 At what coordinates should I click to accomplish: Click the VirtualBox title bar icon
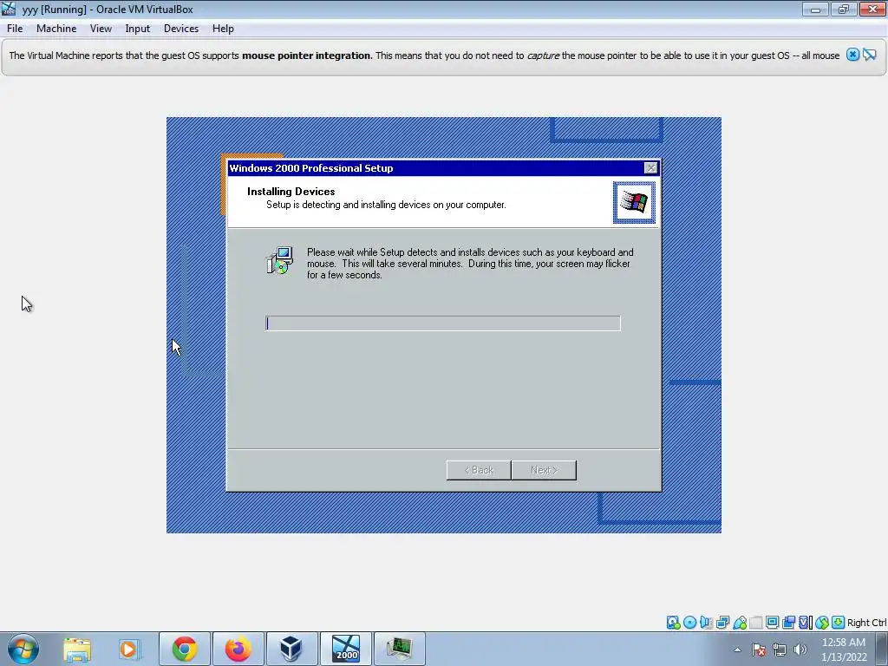point(9,9)
